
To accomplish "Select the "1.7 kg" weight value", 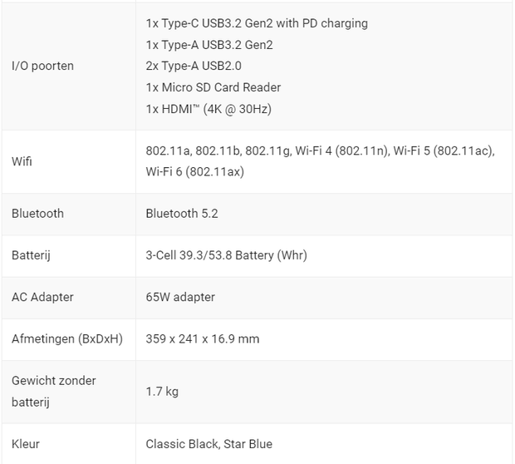I will 162,391.
